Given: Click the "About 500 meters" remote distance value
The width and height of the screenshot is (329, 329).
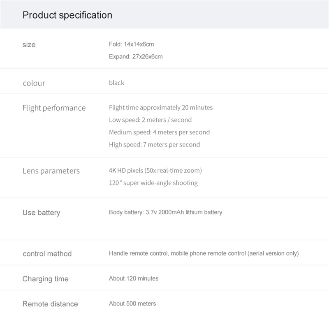Looking at the screenshot, I should click(x=132, y=304).
